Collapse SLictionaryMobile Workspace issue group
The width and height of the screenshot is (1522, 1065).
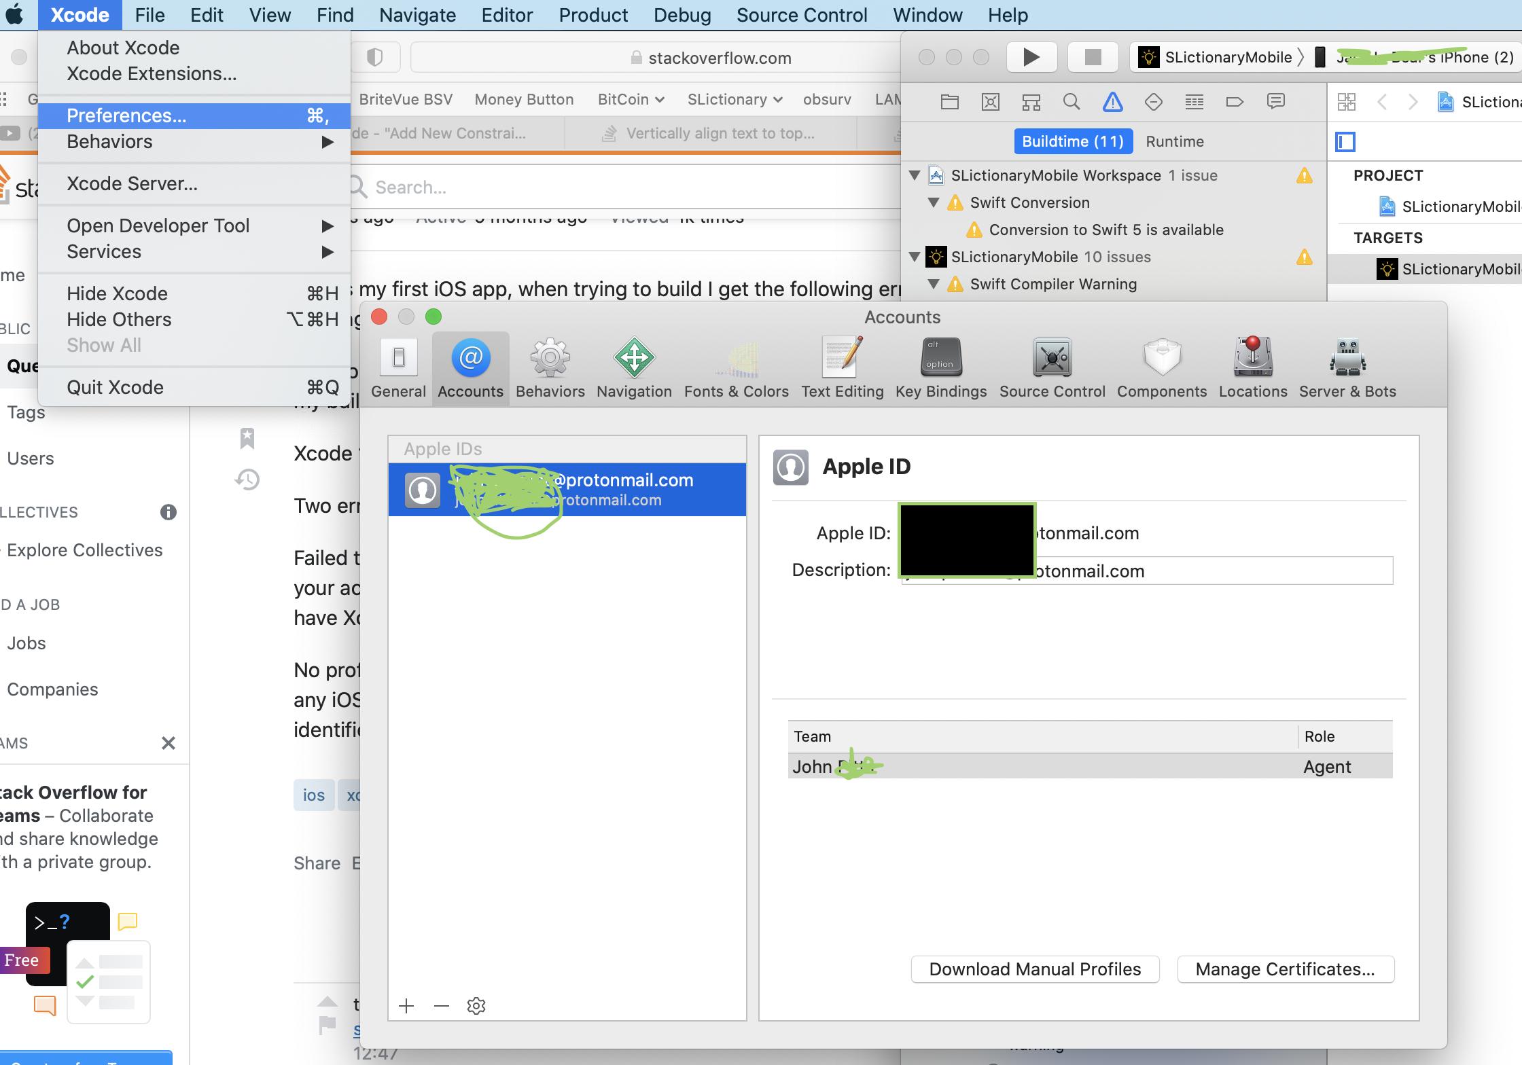pos(915,175)
